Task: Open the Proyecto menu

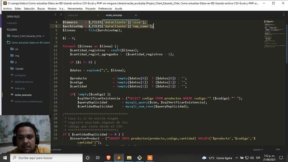Action: pos(90,9)
